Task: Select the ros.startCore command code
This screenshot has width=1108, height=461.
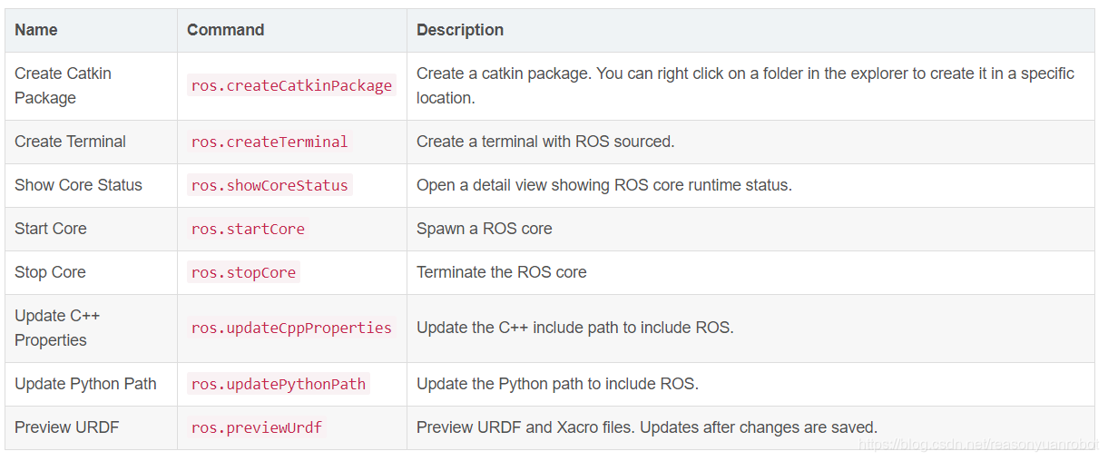Action: (248, 229)
